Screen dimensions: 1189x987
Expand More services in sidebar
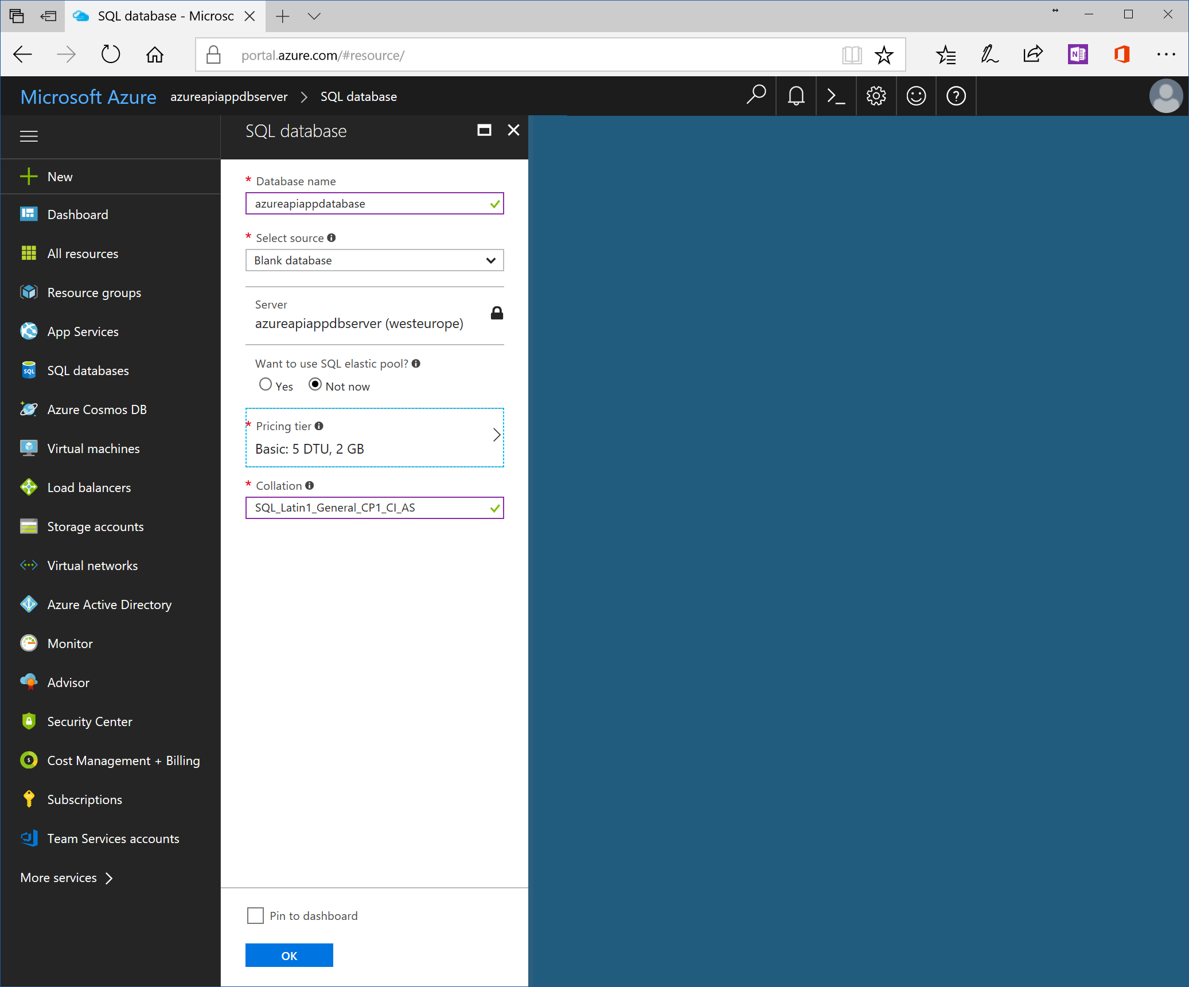67,878
